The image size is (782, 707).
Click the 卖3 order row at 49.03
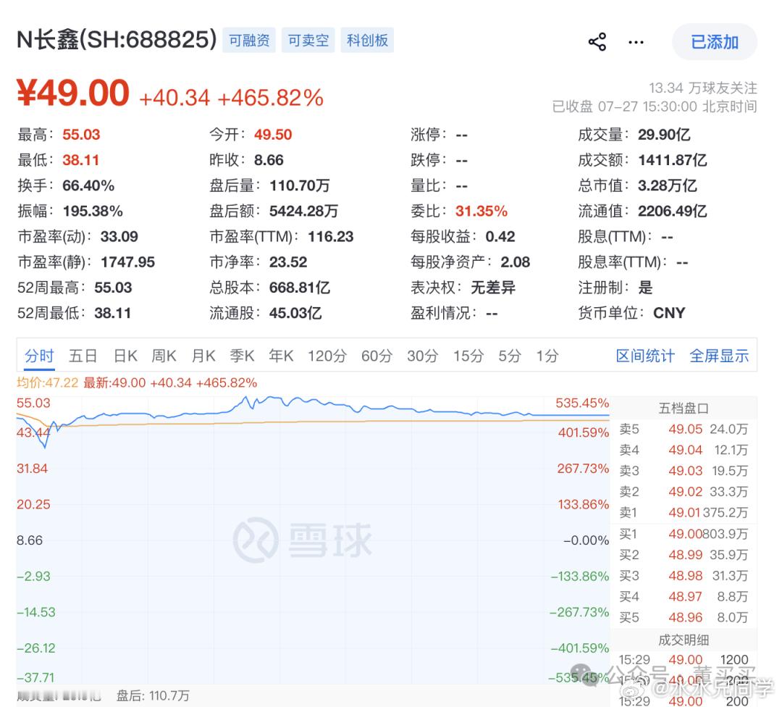[x=684, y=471]
